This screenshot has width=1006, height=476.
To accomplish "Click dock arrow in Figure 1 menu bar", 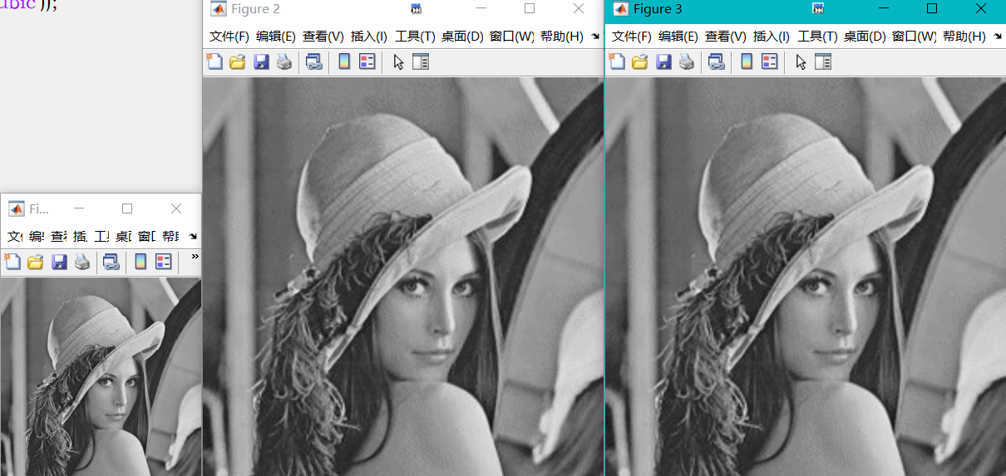I will pyautogui.click(x=193, y=237).
